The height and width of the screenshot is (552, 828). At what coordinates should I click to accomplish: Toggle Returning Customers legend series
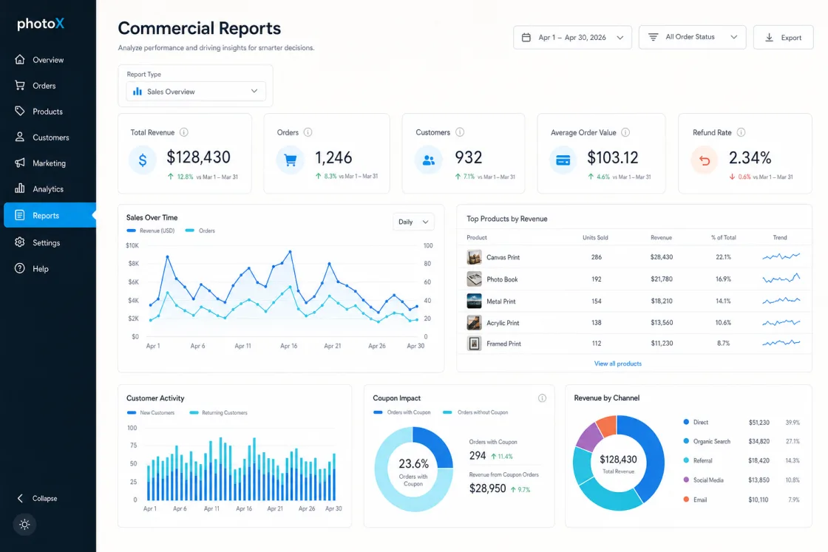tap(218, 412)
